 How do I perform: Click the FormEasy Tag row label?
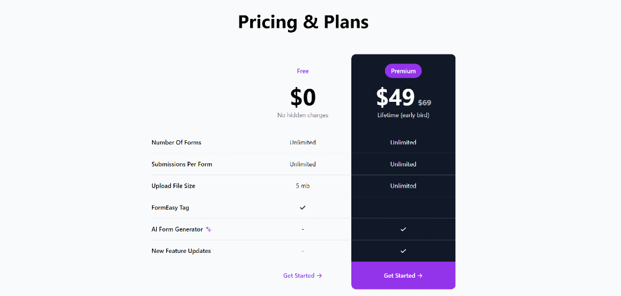click(170, 208)
